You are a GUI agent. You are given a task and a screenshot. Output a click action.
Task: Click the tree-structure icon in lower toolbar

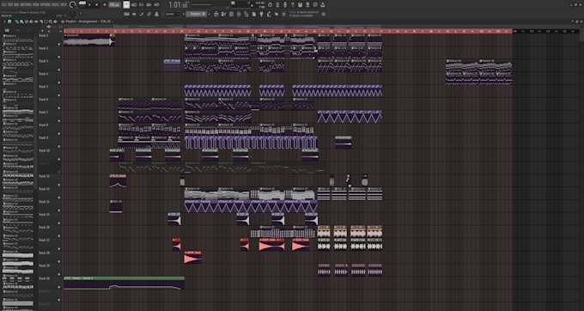(246, 14)
